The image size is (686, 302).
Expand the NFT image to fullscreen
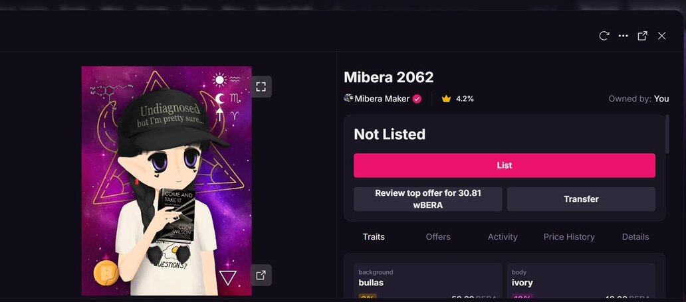point(261,86)
